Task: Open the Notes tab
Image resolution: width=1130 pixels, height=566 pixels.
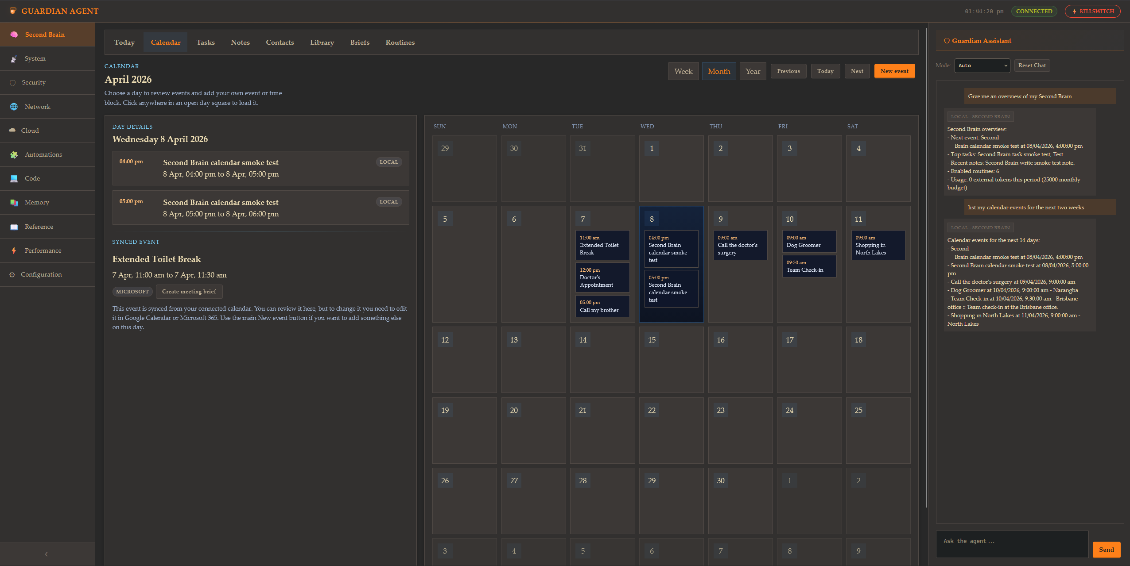Action: (x=241, y=42)
